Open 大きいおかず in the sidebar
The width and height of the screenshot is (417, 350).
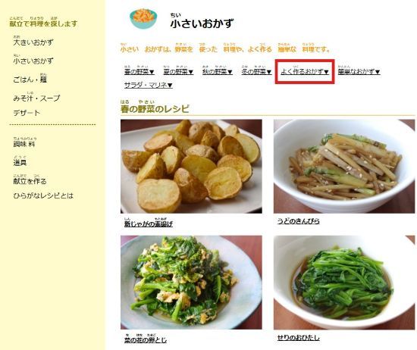point(33,42)
